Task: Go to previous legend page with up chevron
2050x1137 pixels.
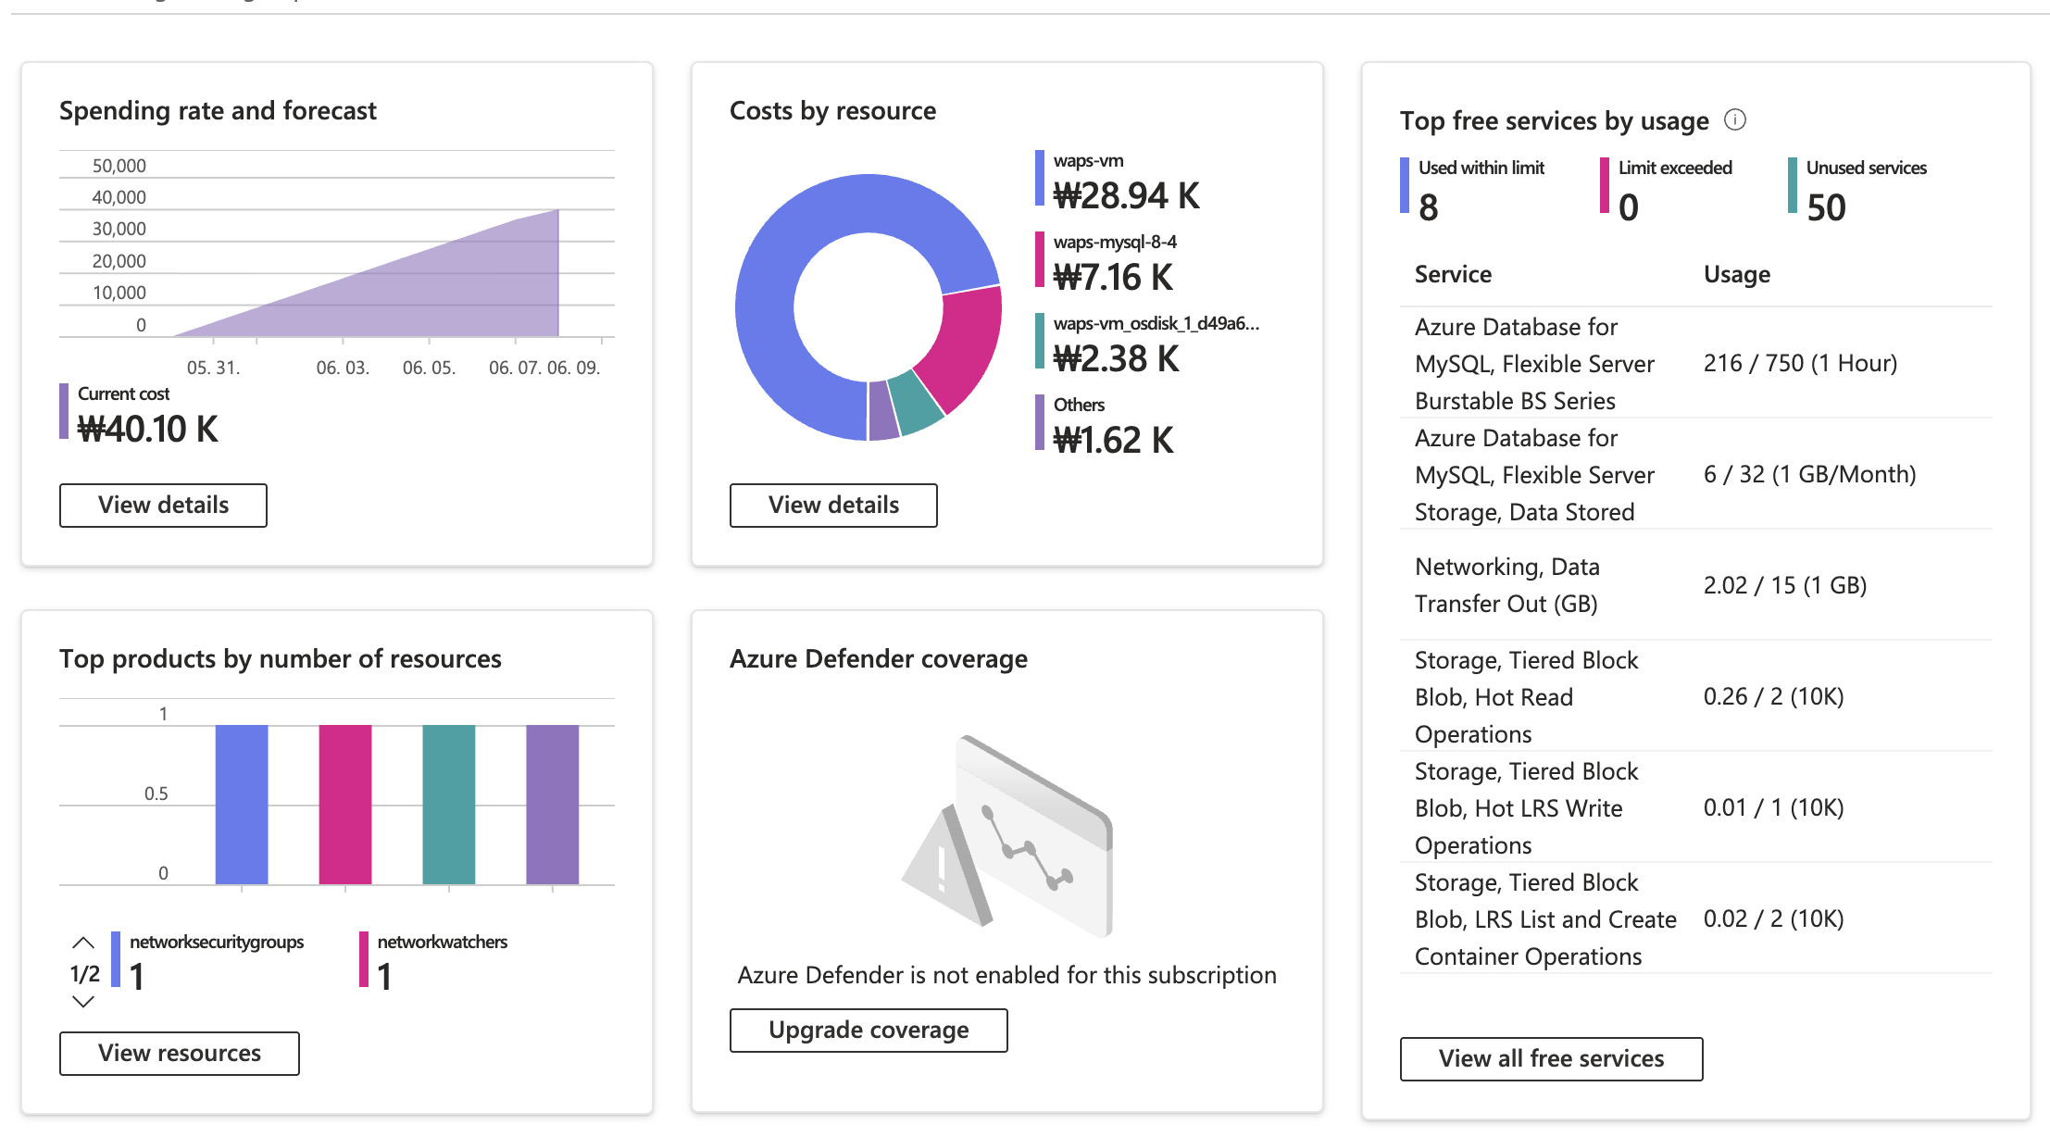Action: point(83,943)
